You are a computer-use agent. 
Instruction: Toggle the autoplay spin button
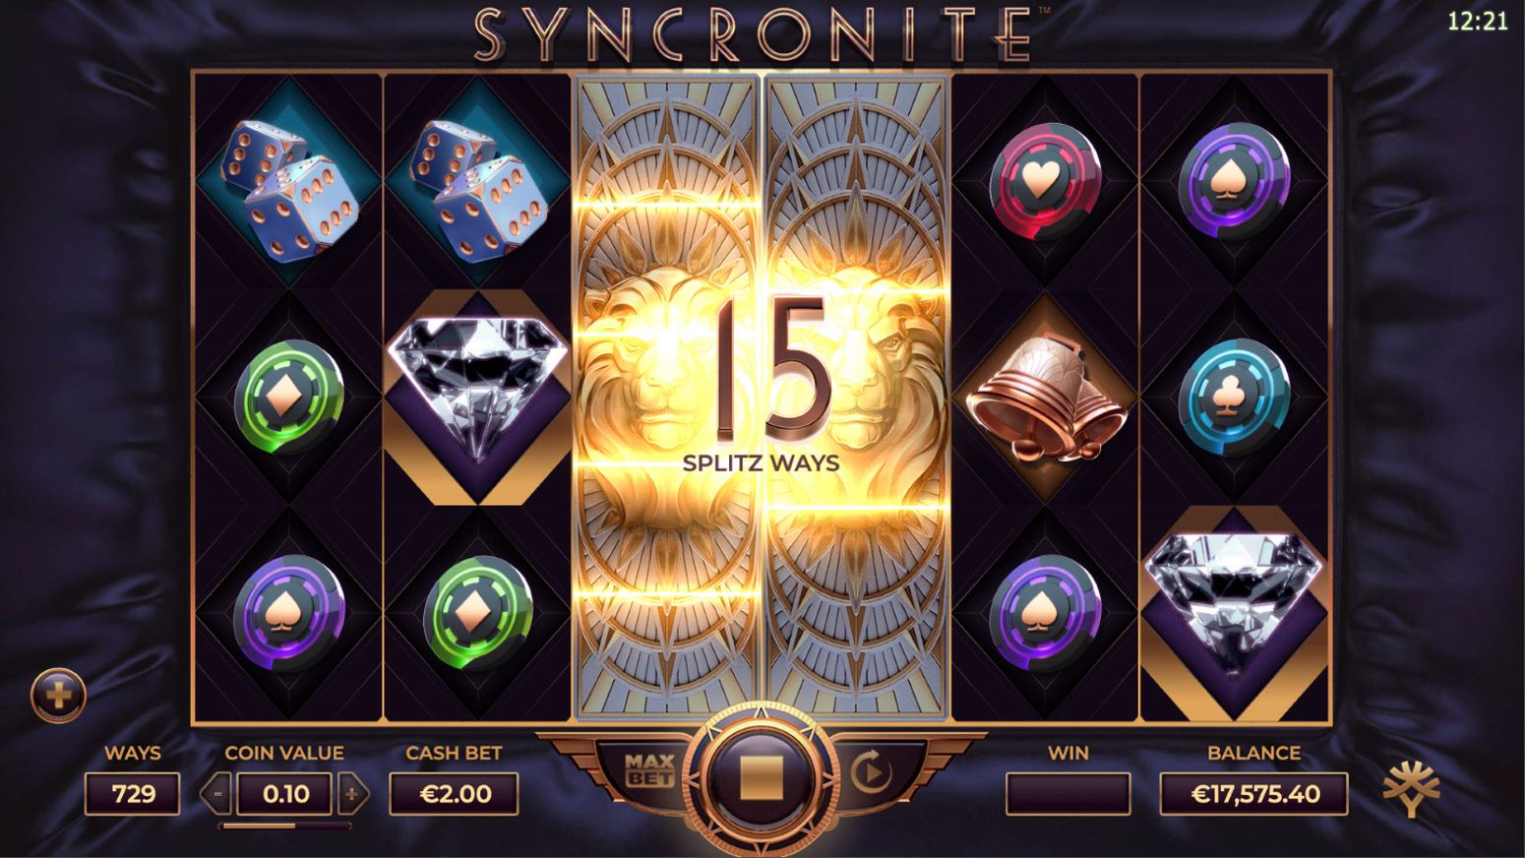click(x=870, y=772)
